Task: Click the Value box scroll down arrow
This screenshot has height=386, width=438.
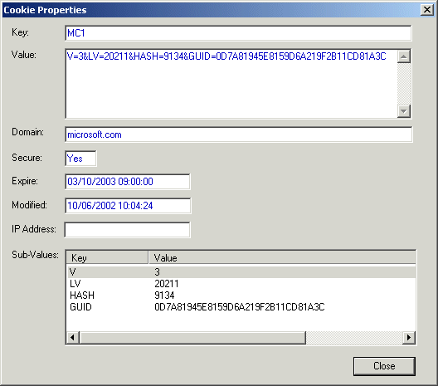Action: [x=403, y=111]
